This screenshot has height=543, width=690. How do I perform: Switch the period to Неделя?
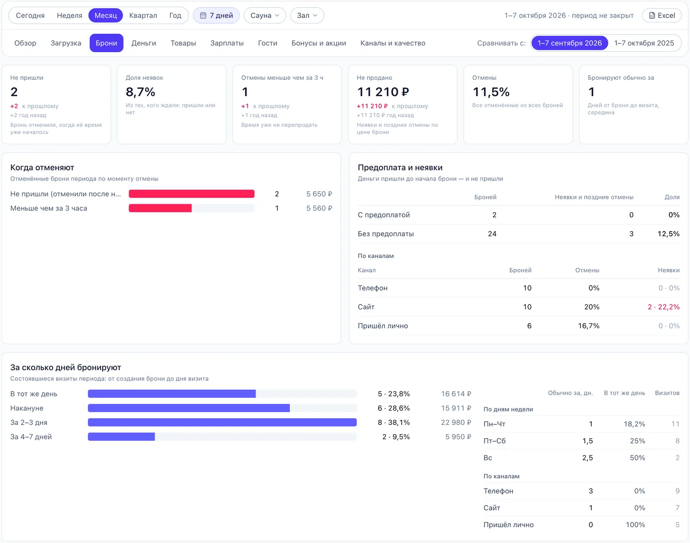pos(70,15)
